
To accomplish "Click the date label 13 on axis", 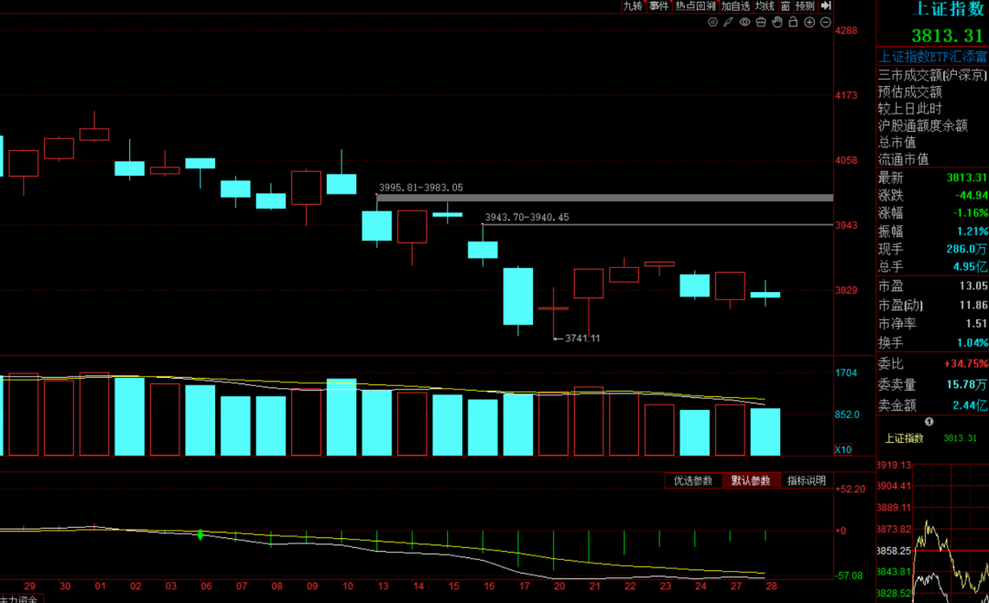I will (383, 586).
